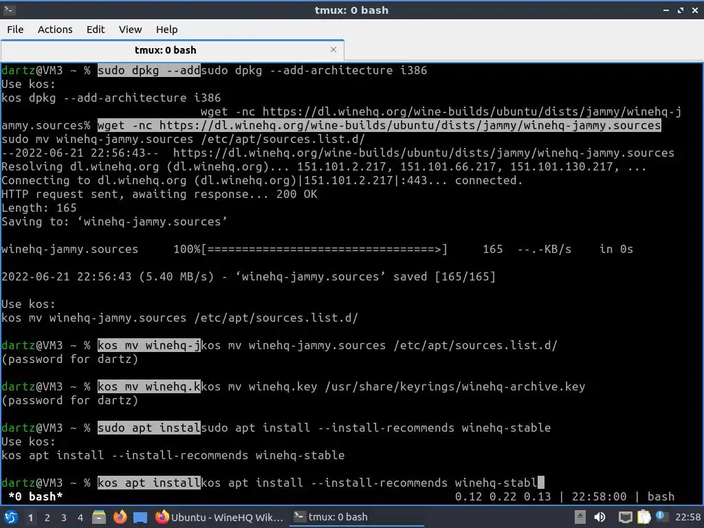Image resolution: width=704 pixels, height=528 pixels.
Task: Click the 'sudo mv winehq-jammy.sources' command line
Action: coord(183,139)
